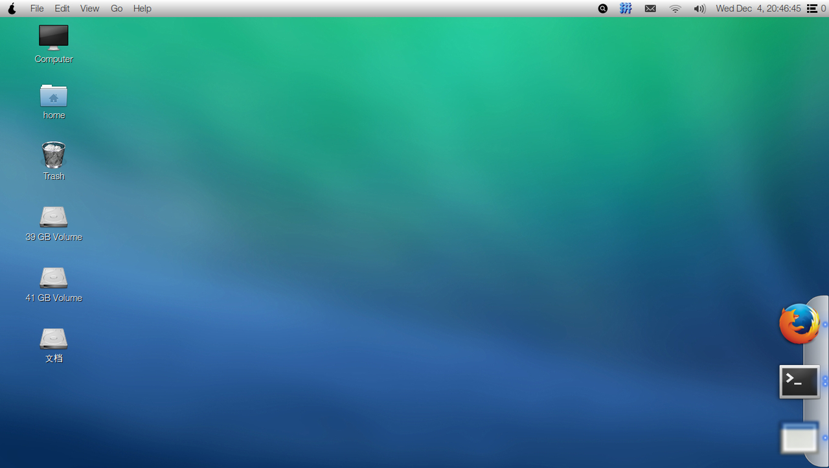Screen dimensions: 829x468
Task: Open the Edit menu
Action: (x=62, y=8)
